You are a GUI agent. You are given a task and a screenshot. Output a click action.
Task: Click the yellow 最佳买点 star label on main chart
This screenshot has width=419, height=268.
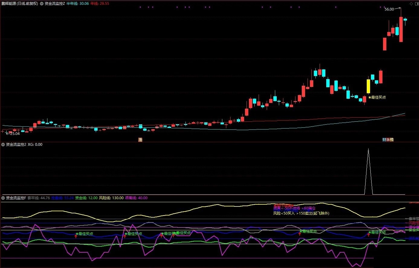pos(377,97)
